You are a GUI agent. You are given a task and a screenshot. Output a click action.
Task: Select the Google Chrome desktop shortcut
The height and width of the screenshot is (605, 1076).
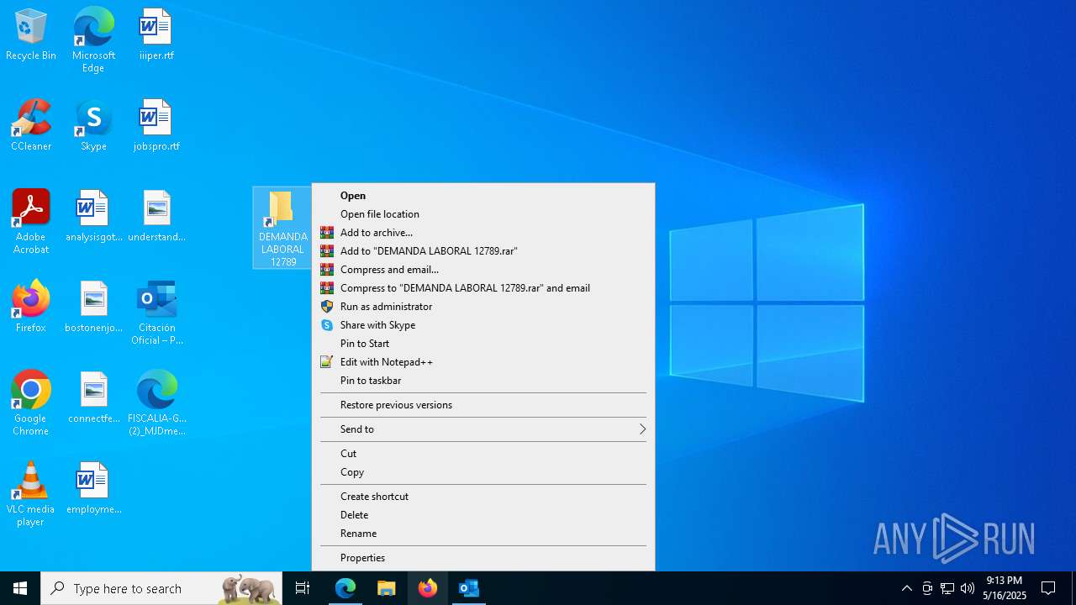pyautogui.click(x=31, y=403)
